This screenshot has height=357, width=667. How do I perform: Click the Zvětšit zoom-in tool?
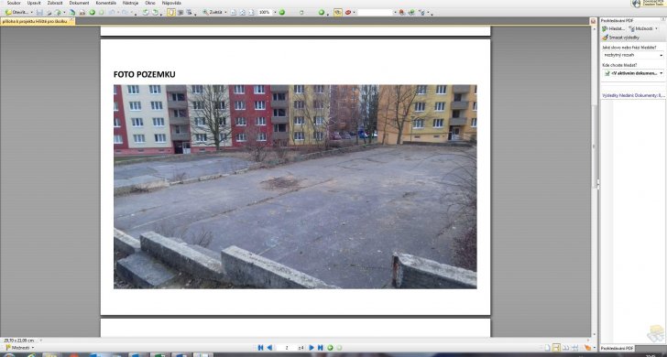[x=213, y=12]
